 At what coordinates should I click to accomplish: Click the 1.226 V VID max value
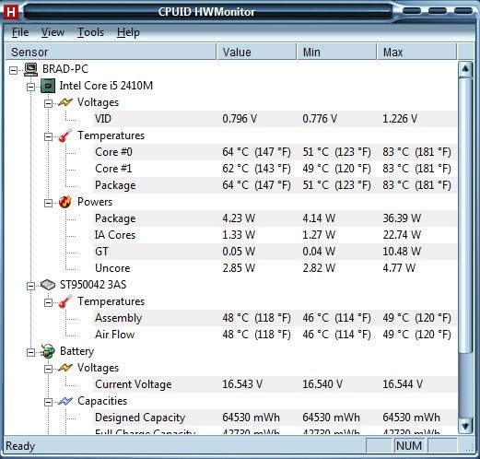(400, 119)
